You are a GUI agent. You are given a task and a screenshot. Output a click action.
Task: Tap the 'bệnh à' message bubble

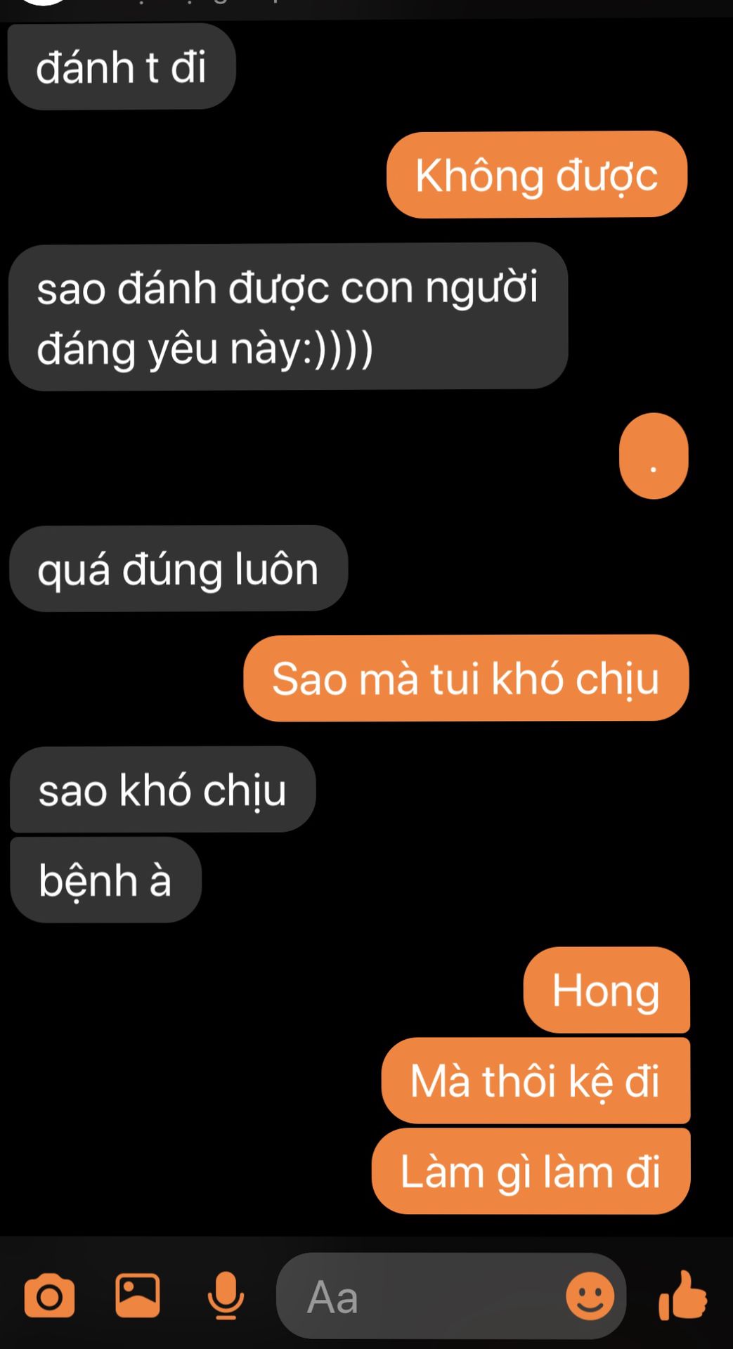click(105, 880)
